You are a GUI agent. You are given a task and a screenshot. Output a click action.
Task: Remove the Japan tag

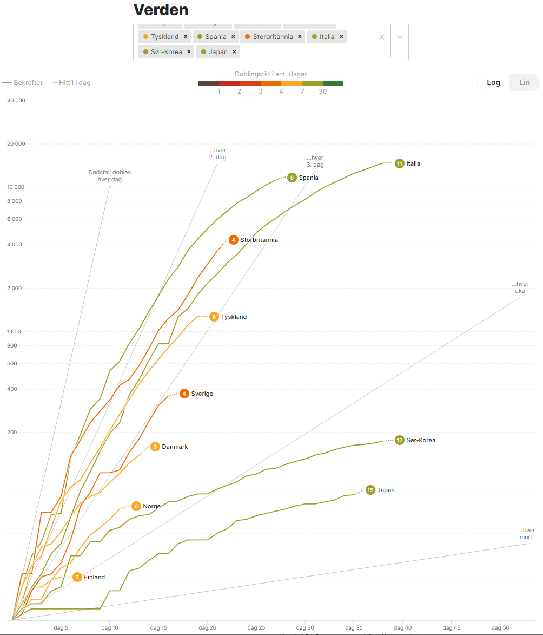click(x=234, y=52)
